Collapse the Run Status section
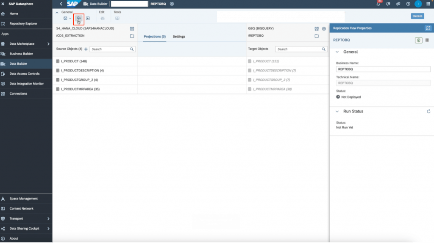The height and width of the screenshot is (243, 434). click(337, 112)
